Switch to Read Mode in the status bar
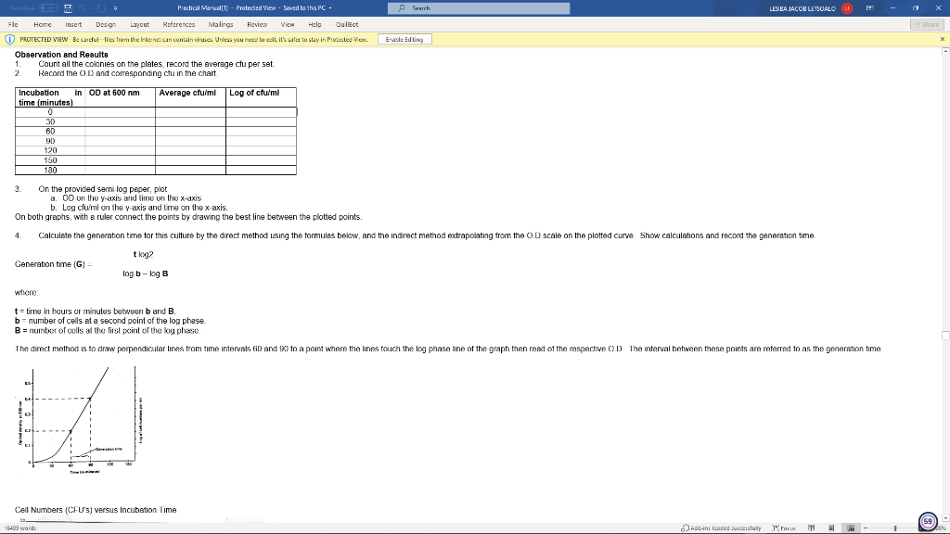Image resolution: width=950 pixels, height=534 pixels. click(x=812, y=527)
